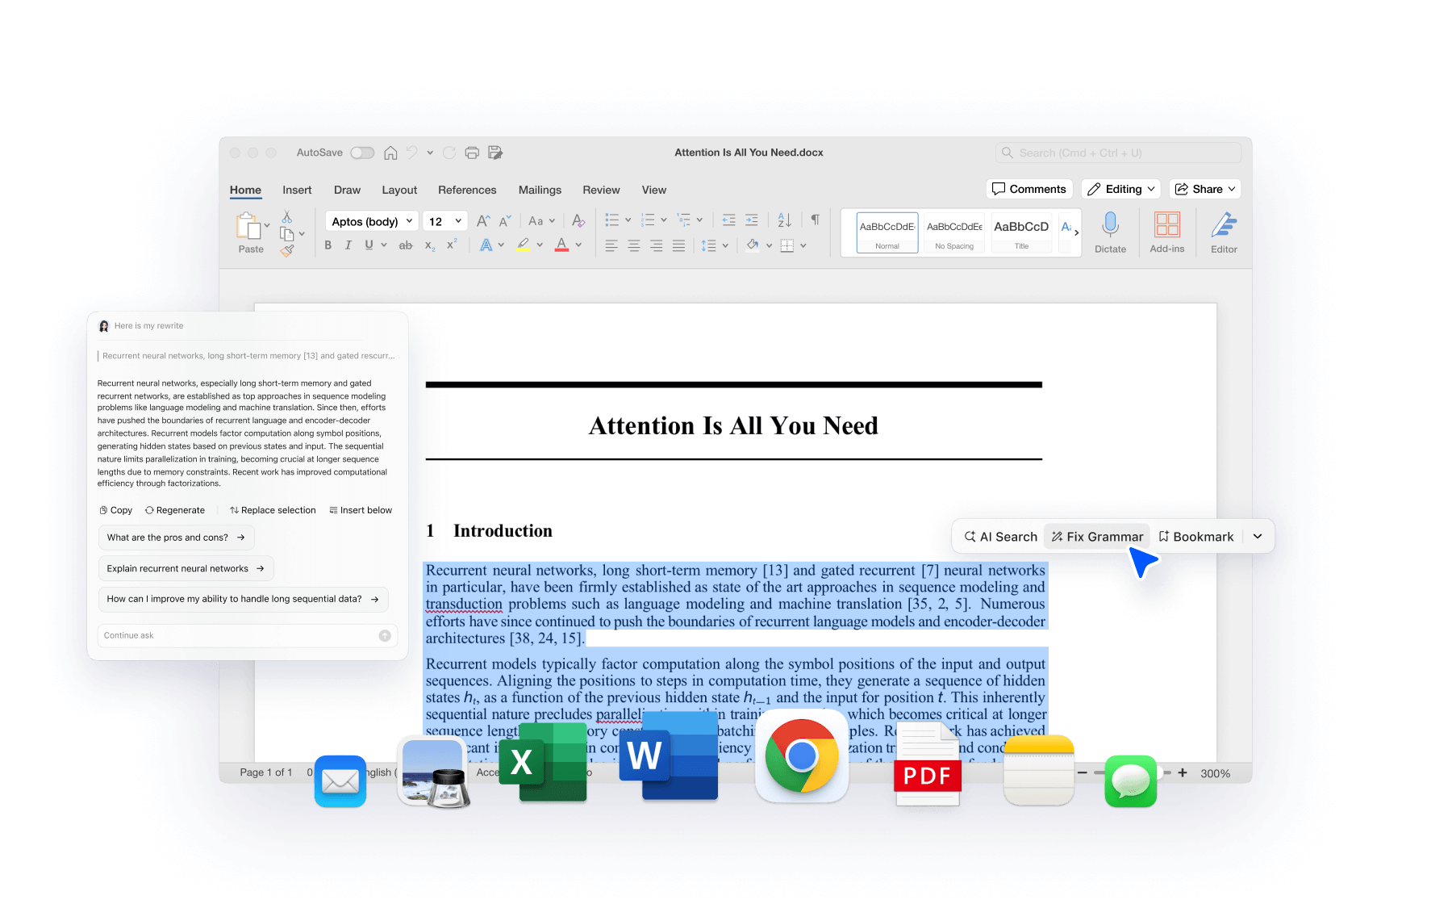This screenshot has height=904, width=1452.
Task: Toggle underline formatting
Action: (369, 245)
